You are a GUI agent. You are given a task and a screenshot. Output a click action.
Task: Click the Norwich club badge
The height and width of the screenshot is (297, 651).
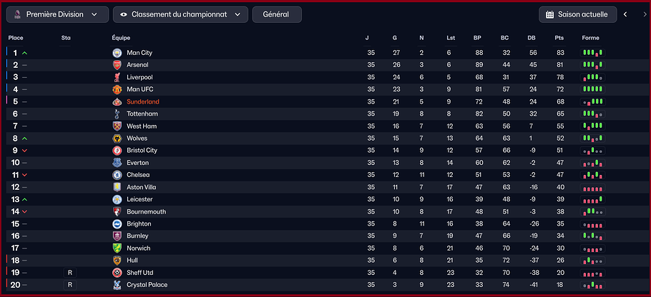click(117, 248)
